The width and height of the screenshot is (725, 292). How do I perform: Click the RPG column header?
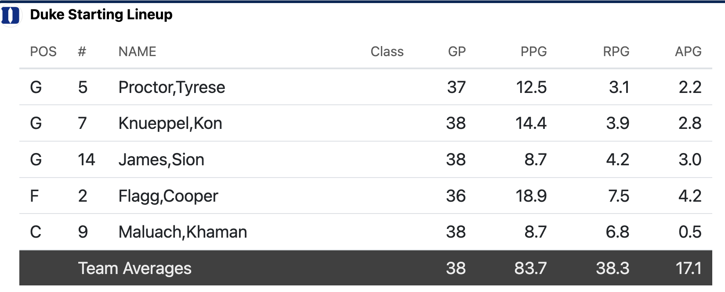pos(616,52)
